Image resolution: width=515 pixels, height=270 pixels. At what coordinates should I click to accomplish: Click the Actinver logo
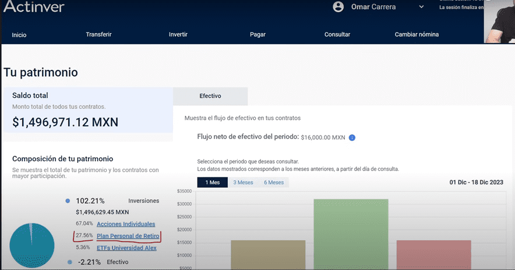(34, 7)
